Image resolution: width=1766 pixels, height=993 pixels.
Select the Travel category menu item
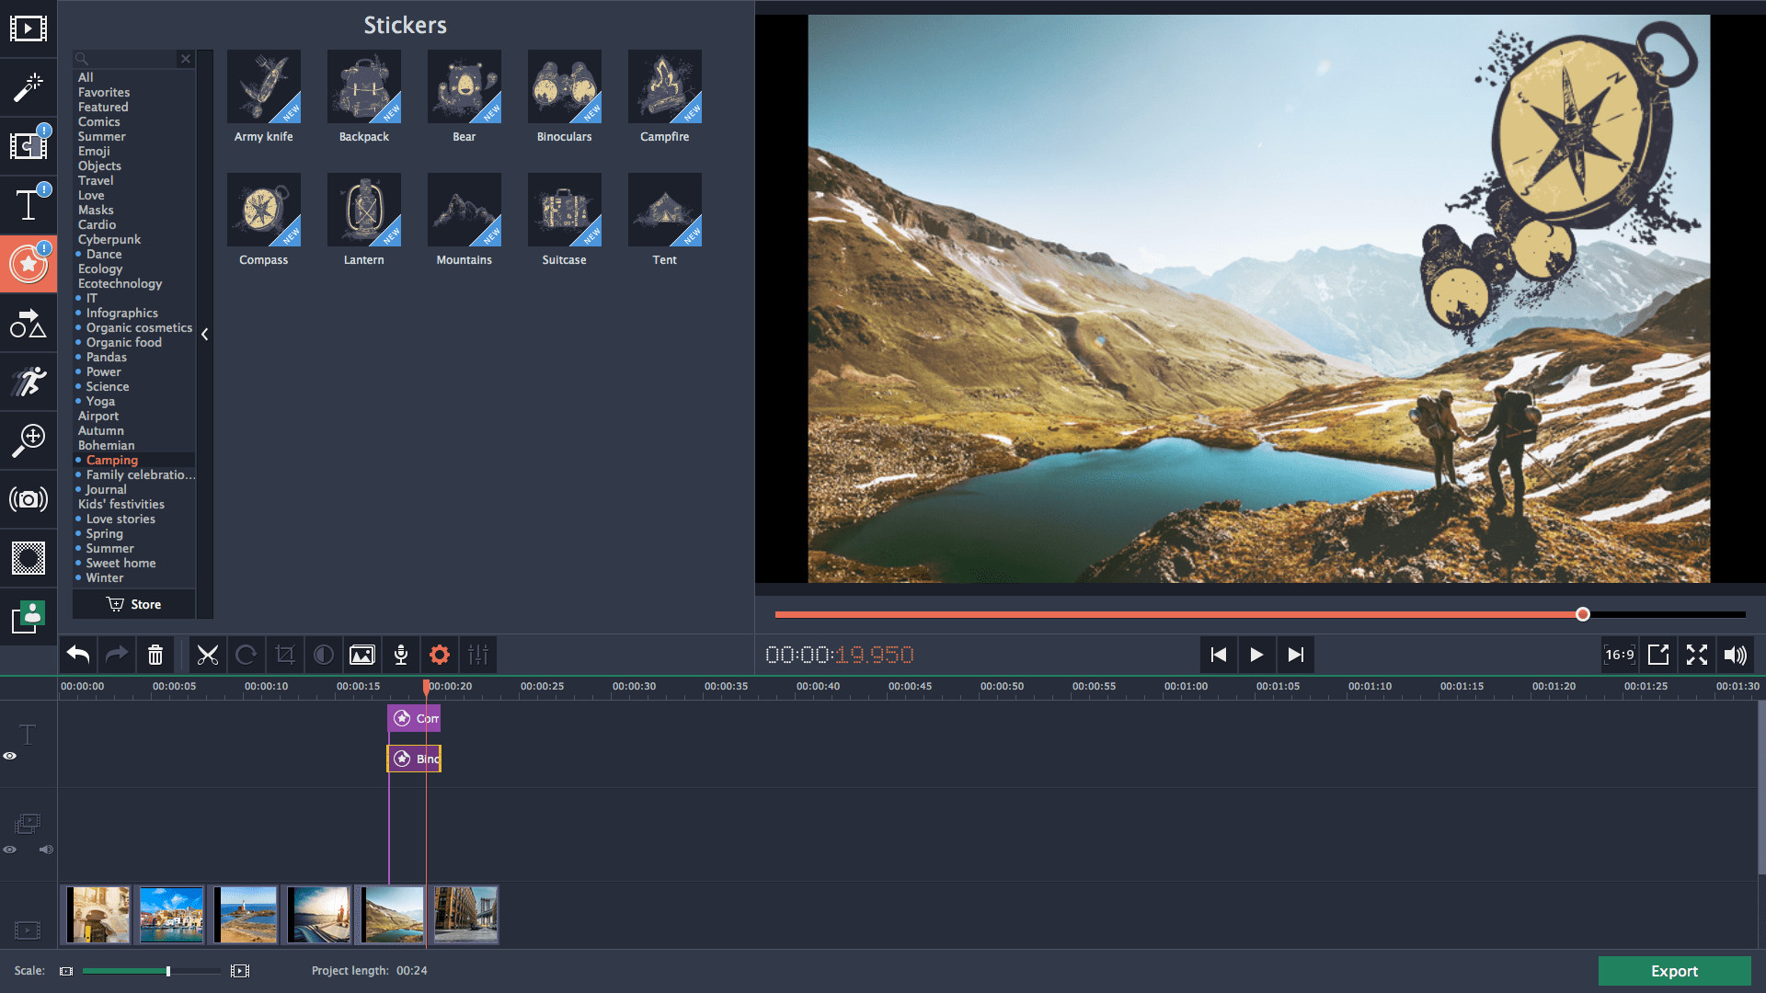click(x=95, y=179)
